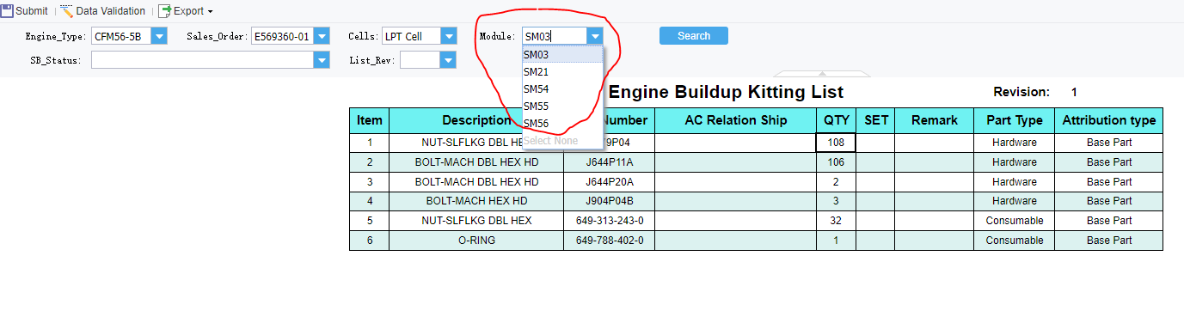Click part number 649-313-243-0
The width and height of the screenshot is (1184, 323).
[x=610, y=221]
